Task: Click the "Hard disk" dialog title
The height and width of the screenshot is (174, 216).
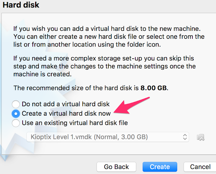Action: pos(21,5)
